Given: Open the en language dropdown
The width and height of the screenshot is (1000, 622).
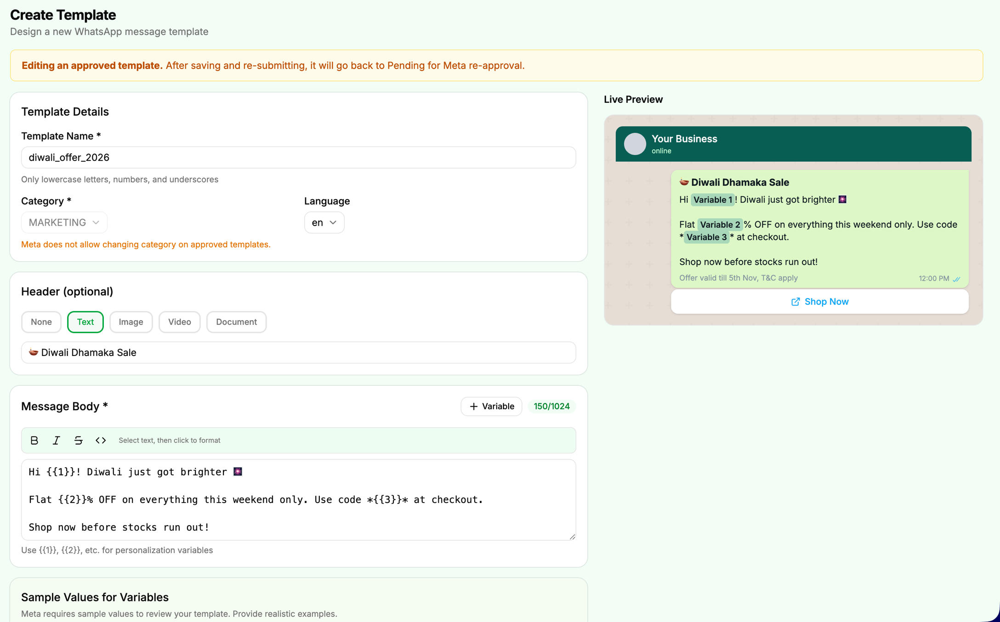Looking at the screenshot, I should click(x=324, y=222).
